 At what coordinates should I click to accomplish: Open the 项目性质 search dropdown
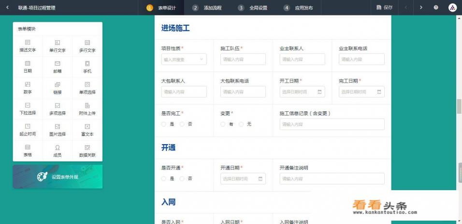coord(184,60)
